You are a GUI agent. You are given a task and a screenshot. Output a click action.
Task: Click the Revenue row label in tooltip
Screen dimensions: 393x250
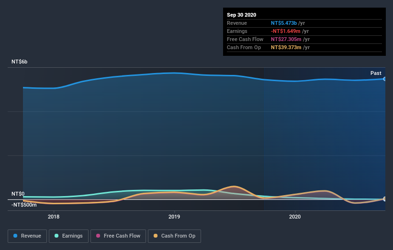pos(237,23)
